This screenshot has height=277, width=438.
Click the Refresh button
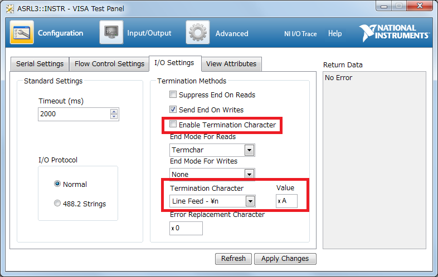coord(233,259)
